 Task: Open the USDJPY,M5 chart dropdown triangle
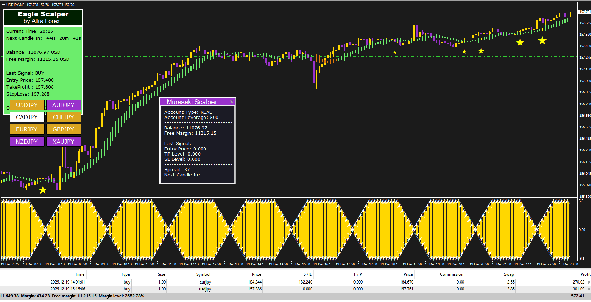coord(3,5)
